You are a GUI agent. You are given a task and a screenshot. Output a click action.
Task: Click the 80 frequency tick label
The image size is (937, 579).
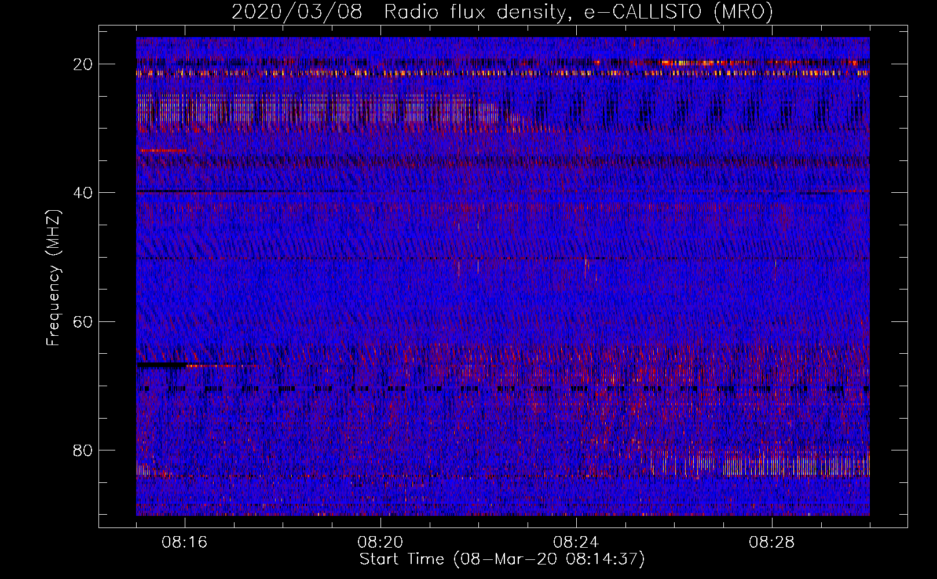[x=83, y=450]
